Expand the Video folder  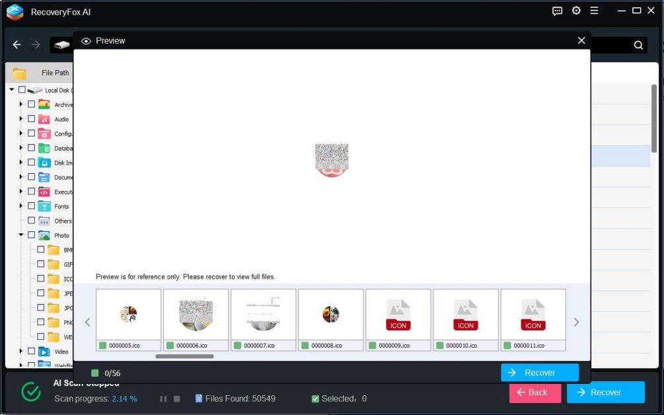click(x=20, y=351)
